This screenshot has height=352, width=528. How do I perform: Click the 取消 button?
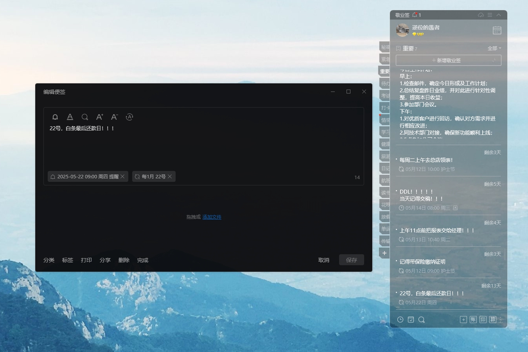(x=324, y=260)
